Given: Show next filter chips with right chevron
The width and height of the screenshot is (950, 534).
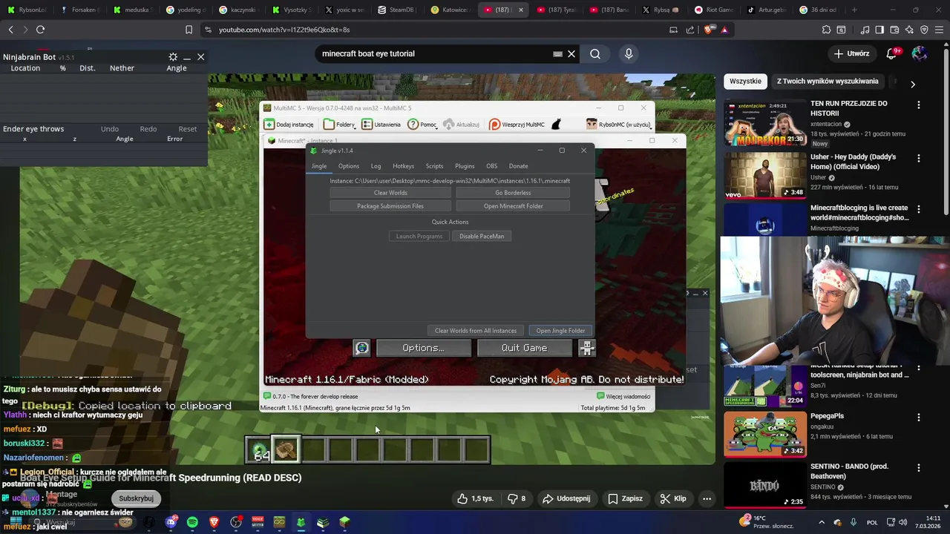Looking at the screenshot, I should click(x=913, y=85).
